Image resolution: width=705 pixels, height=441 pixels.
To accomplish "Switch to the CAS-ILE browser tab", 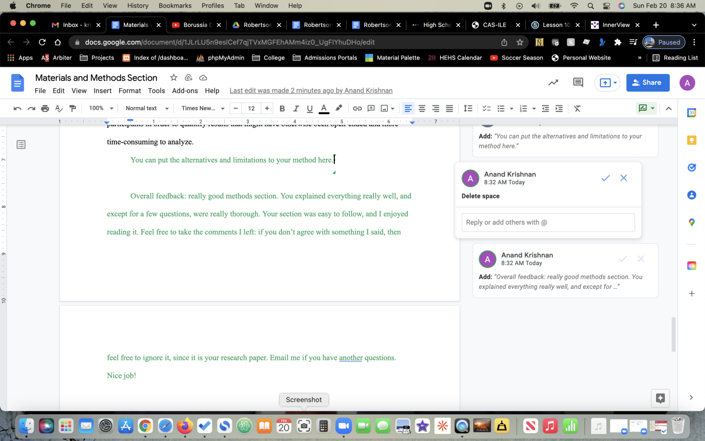I will coord(495,25).
